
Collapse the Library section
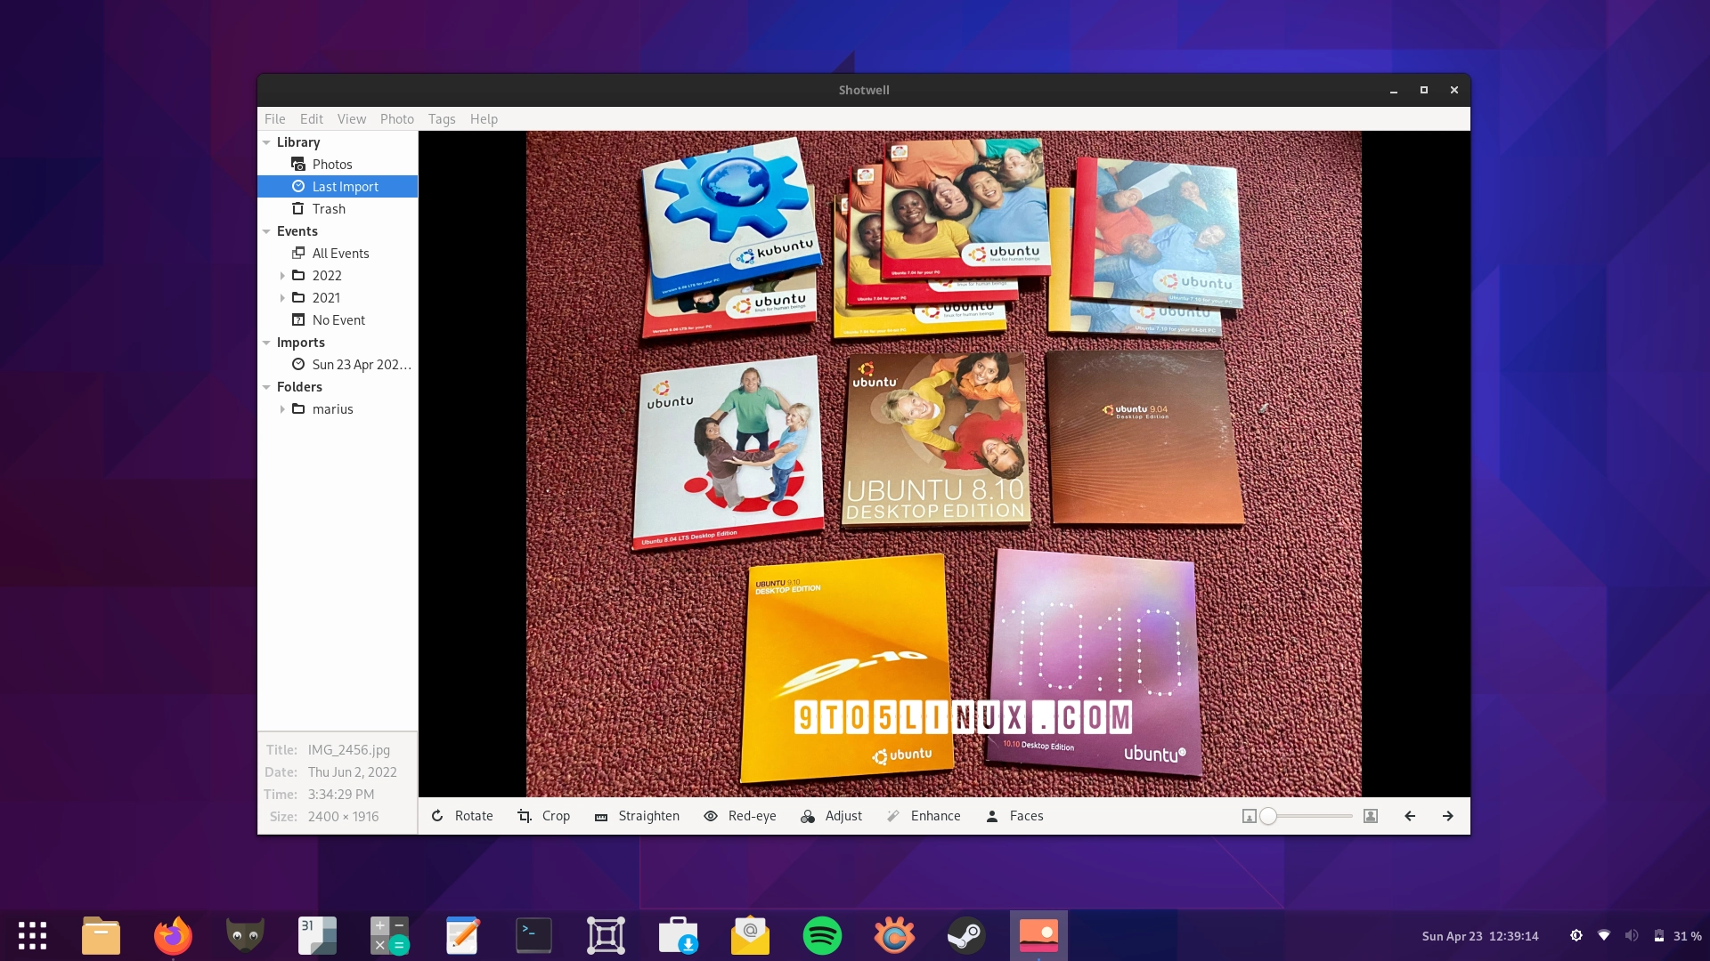point(266,142)
